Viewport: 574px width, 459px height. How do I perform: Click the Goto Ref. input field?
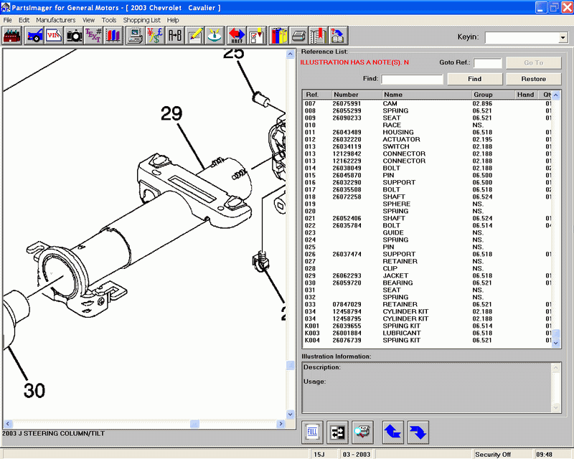(488, 63)
